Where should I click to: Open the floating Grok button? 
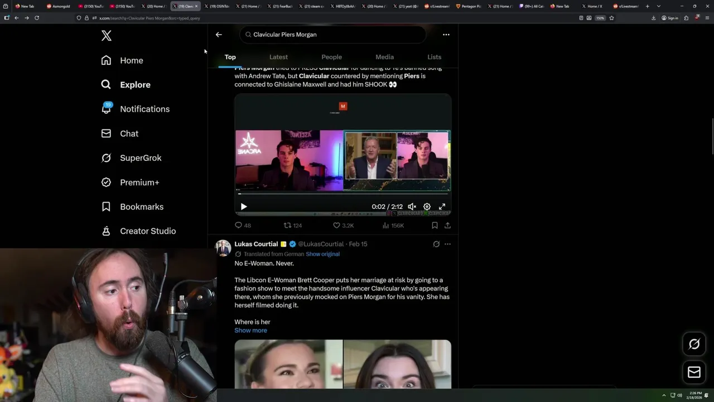(694, 344)
